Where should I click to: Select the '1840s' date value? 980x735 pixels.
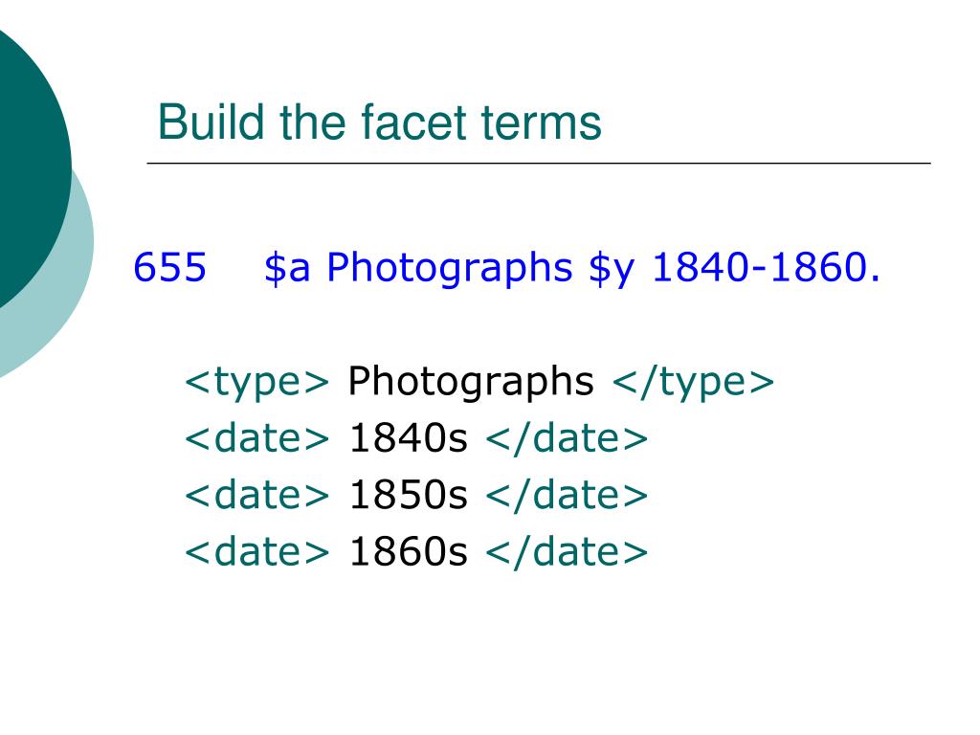(408, 438)
